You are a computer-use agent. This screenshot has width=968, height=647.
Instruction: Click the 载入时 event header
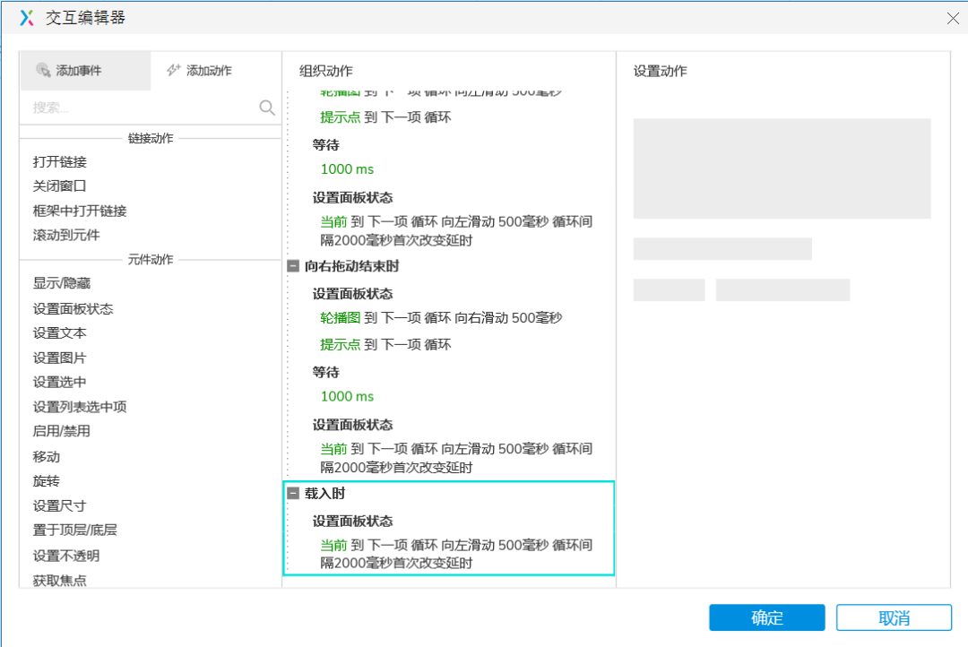(x=324, y=493)
